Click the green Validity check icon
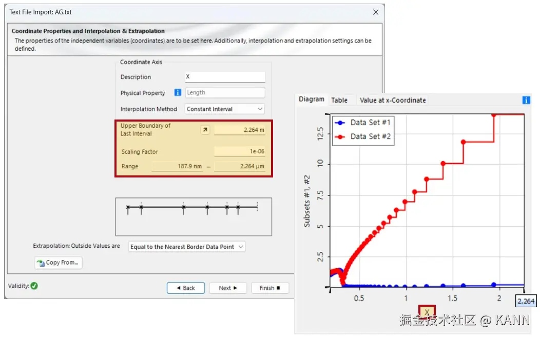Screen dimensions: 540x337 click(34, 286)
